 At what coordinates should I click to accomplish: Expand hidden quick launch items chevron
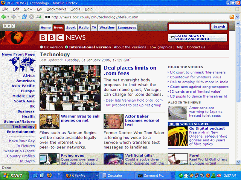59,174
